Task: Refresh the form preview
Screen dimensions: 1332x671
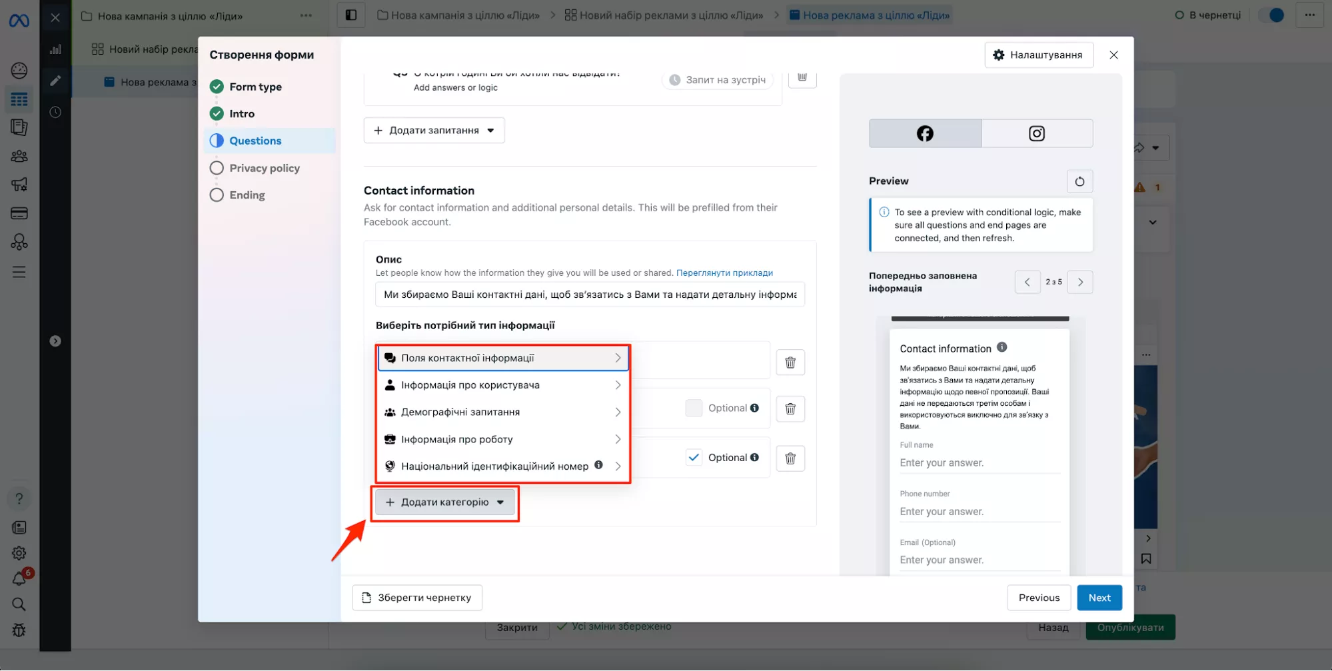Action: [1079, 181]
